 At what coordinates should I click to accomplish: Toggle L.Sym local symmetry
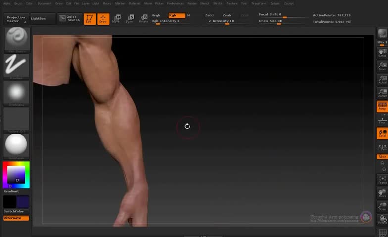382,147
